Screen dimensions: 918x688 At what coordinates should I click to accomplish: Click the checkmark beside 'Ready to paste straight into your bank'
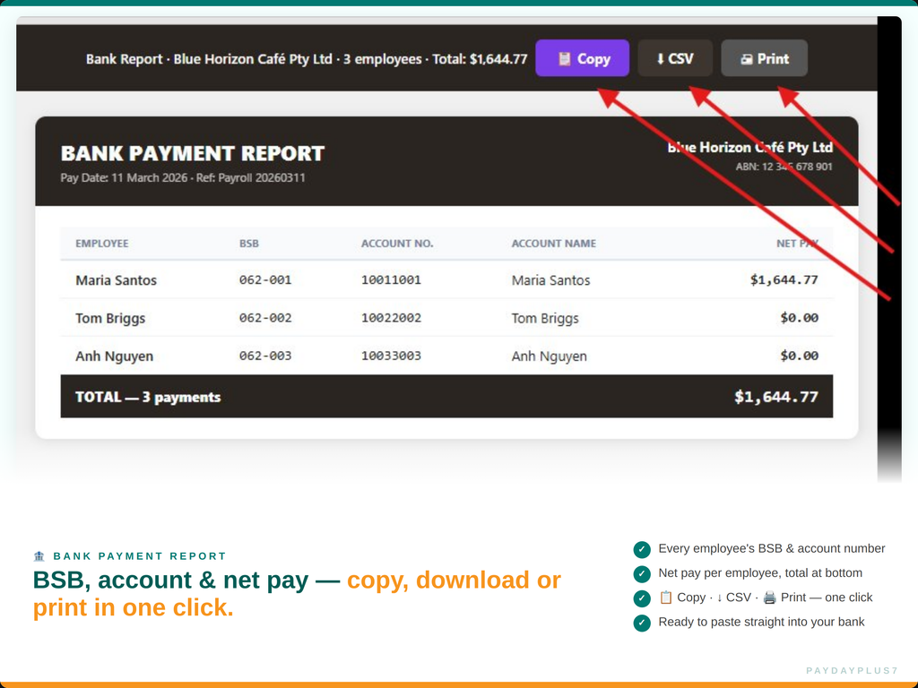pos(640,622)
